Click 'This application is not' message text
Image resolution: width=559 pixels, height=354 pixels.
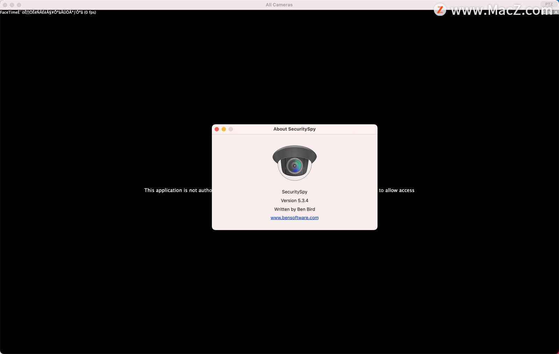pos(171,190)
